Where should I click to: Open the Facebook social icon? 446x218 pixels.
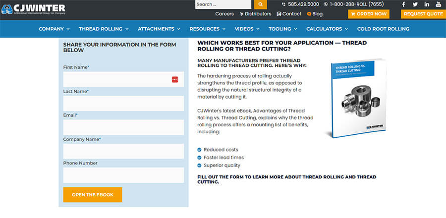403,4
